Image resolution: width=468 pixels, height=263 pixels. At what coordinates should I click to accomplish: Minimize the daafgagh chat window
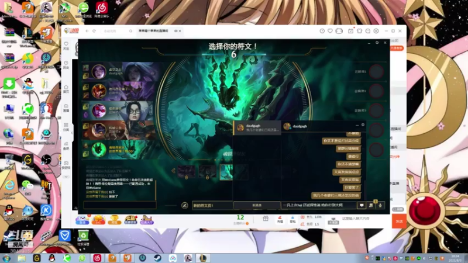point(357,125)
